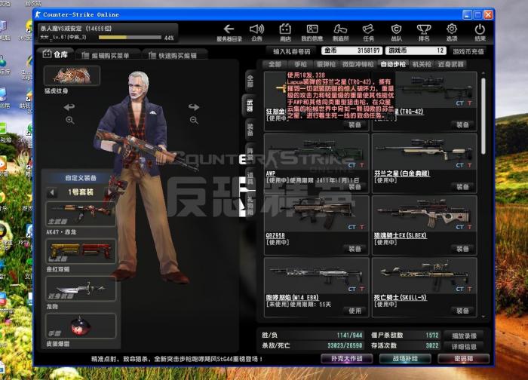This screenshot has height=380, width=528.
Task: Click the weapon list scroll-up arrow
Action: pos(483,73)
